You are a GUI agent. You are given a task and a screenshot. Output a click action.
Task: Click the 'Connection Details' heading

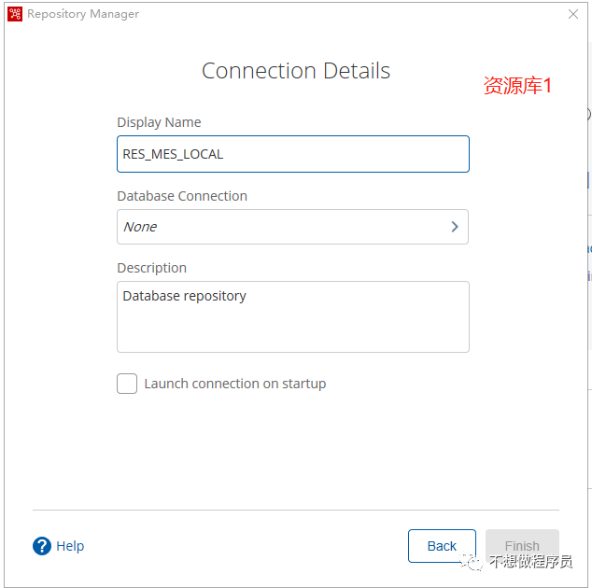tap(296, 71)
